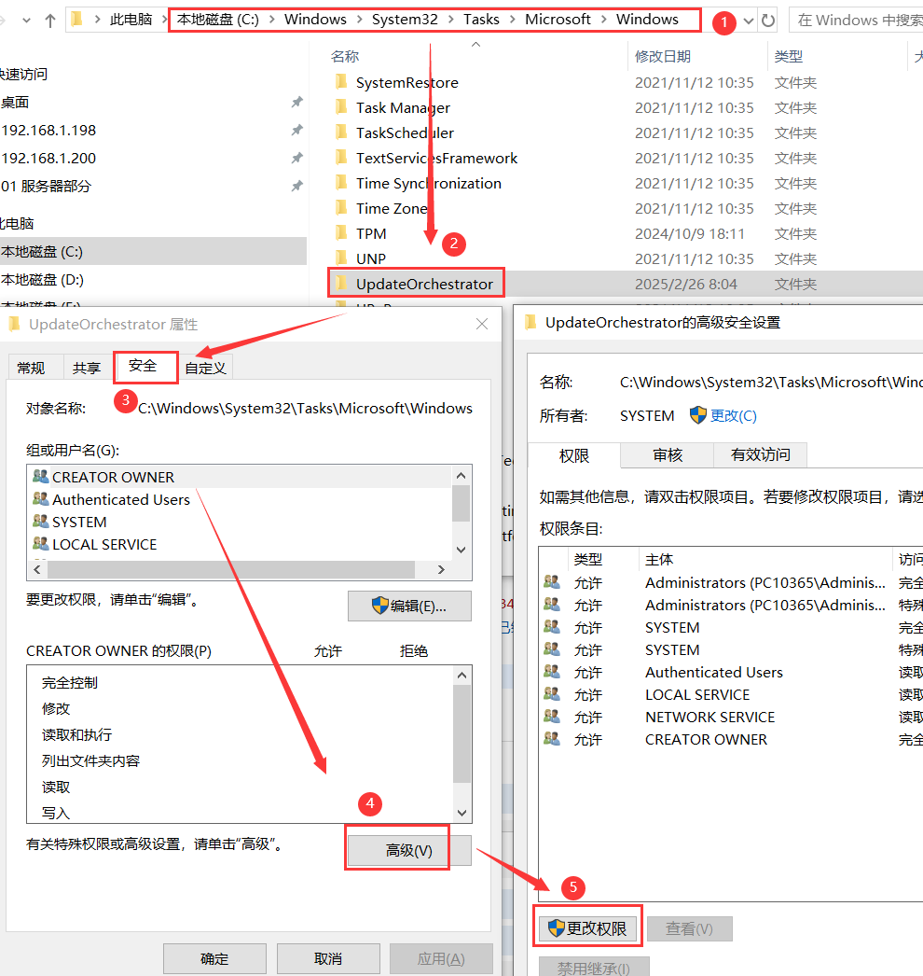
Task: Click the 更改权限 button
Action: coord(587,928)
